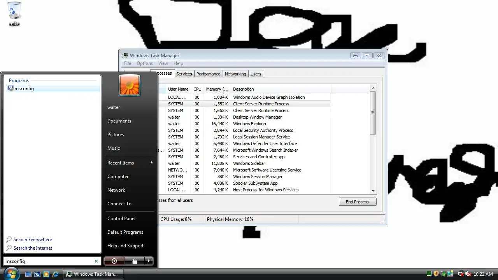Viewport: 498px width, 280px height.
Task: Click the Windows Start orb
Action: pyautogui.click(x=12, y=274)
